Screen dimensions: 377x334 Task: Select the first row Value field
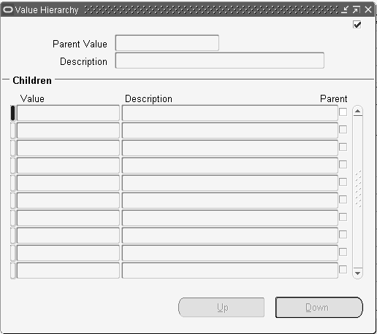tap(68, 113)
